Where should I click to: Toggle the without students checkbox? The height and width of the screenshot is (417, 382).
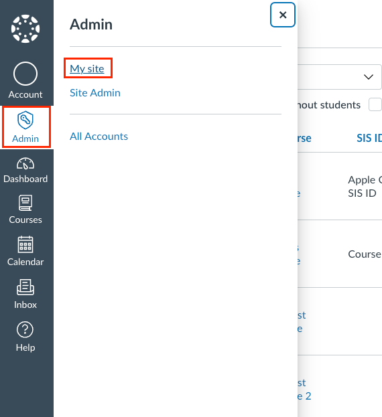(375, 104)
